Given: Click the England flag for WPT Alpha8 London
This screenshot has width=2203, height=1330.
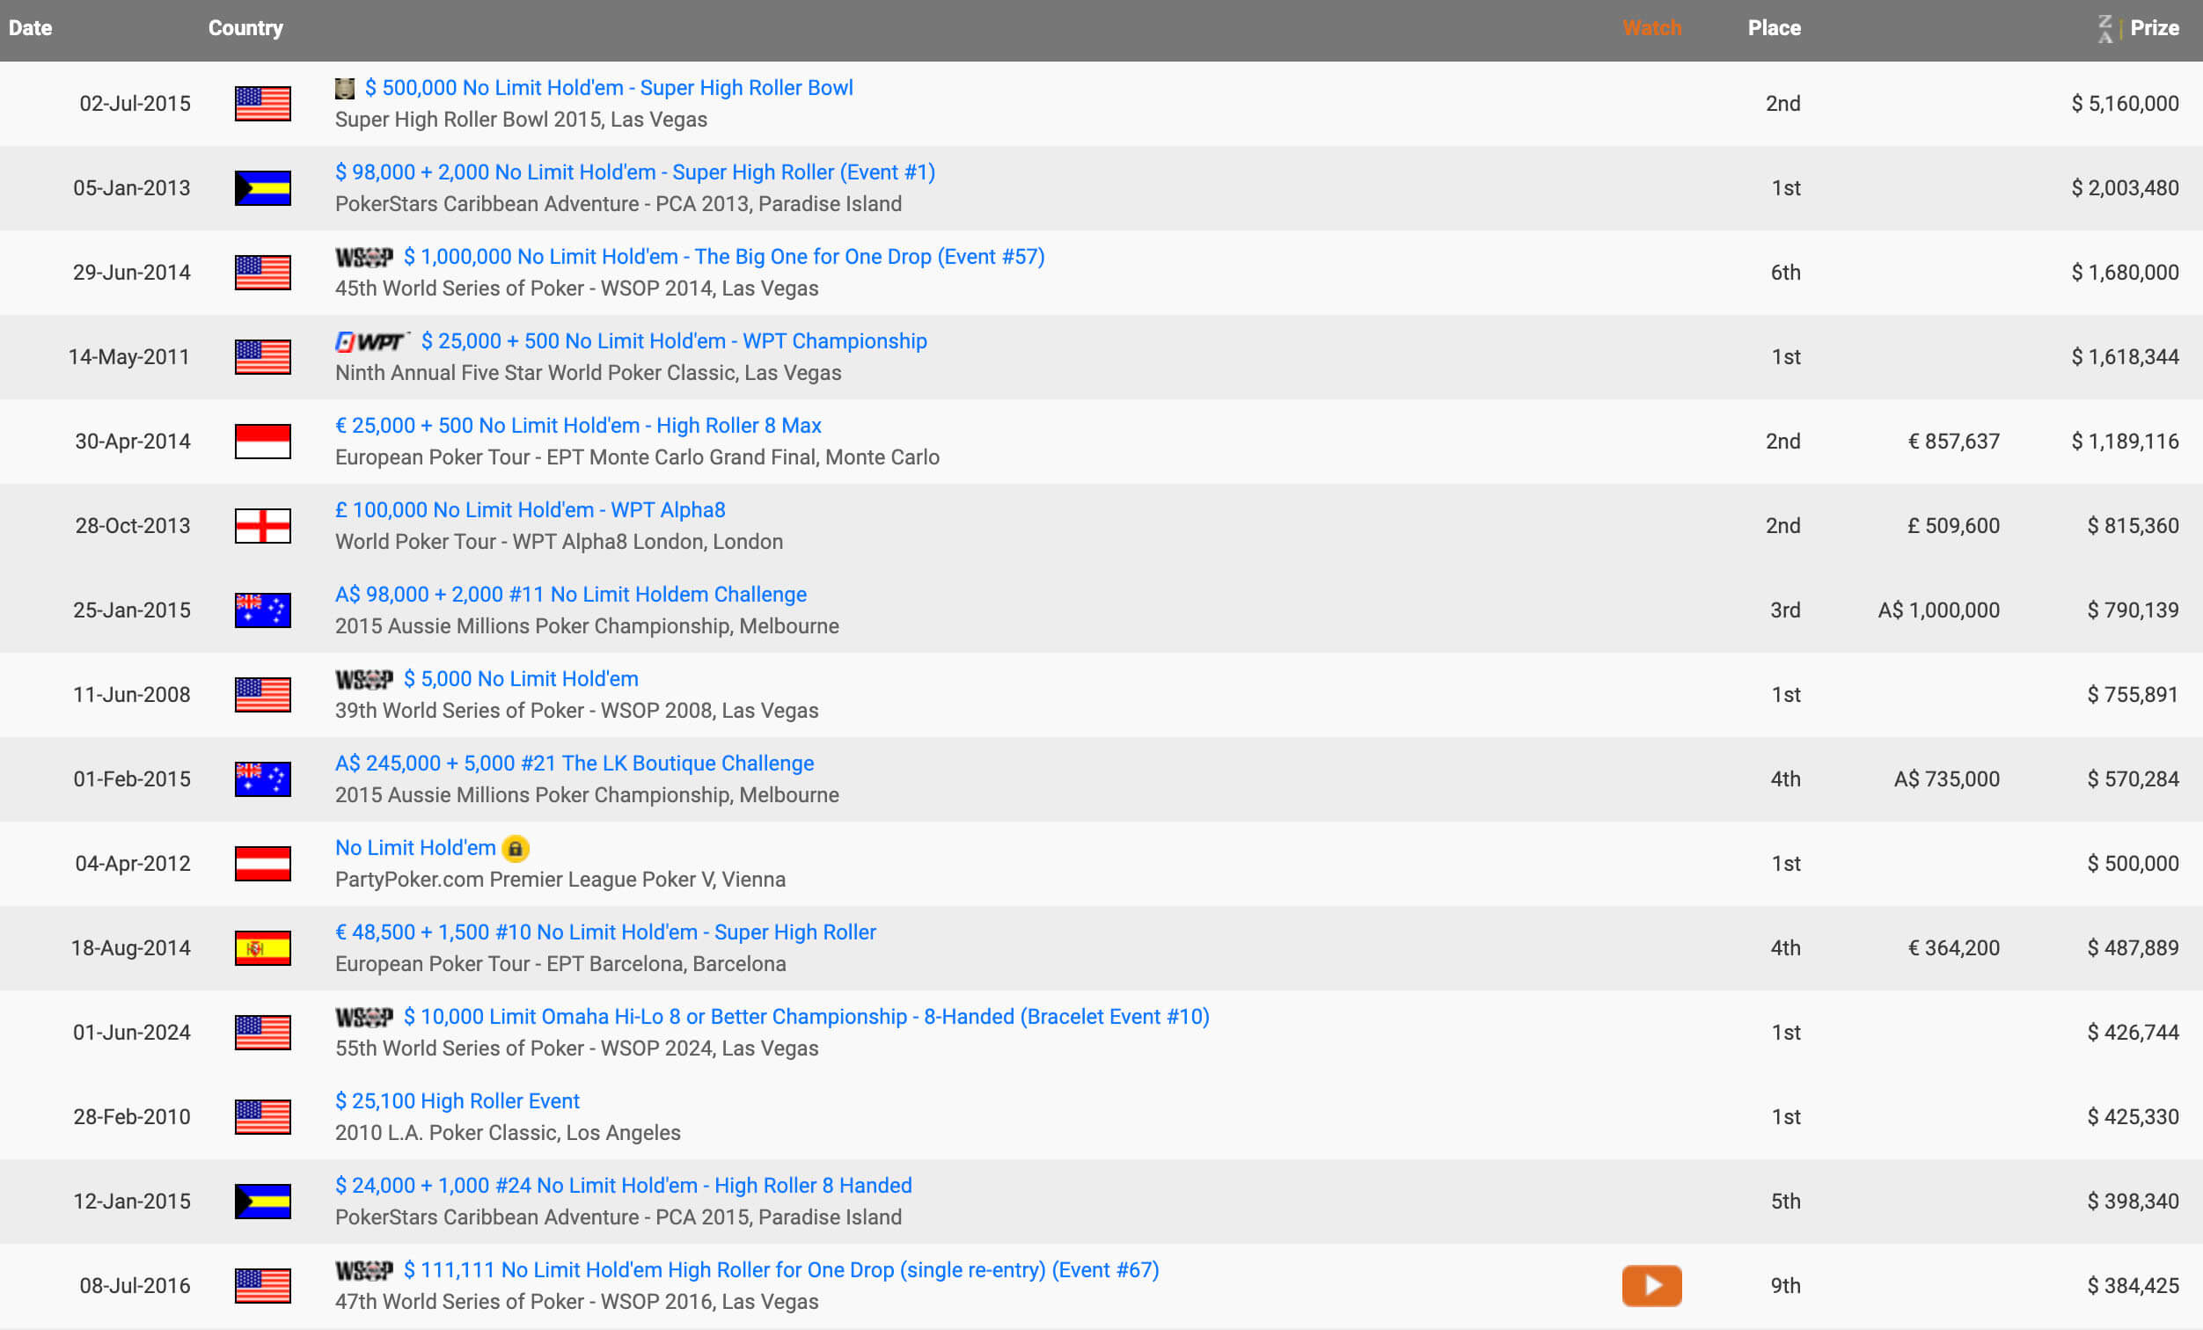Looking at the screenshot, I should pos(262,525).
